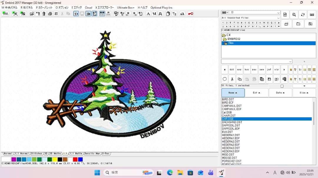Image resolution: width=318 pixels, height=178 pixels.
Task: Click the print icon in toolbar
Action: point(50,14)
